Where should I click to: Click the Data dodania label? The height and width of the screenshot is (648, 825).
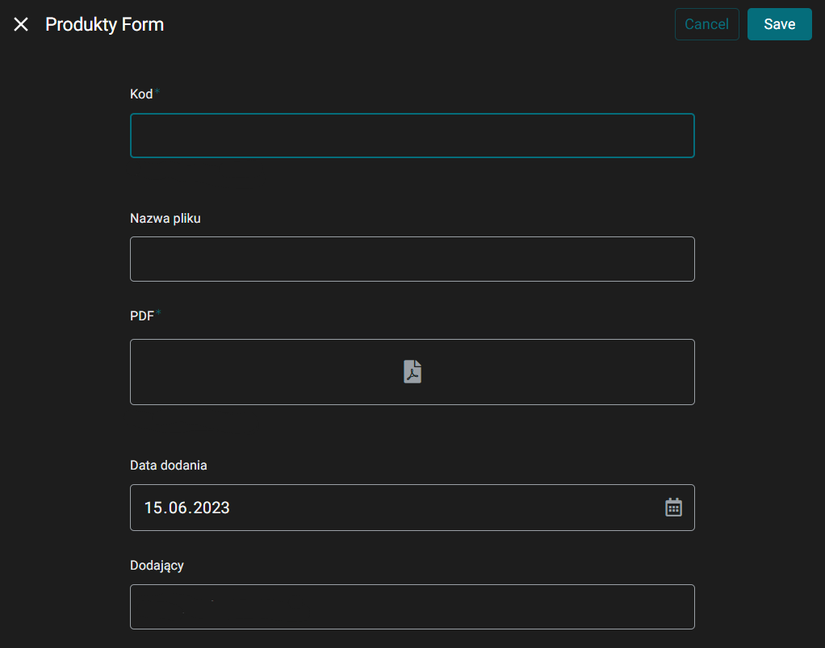(168, 466)
